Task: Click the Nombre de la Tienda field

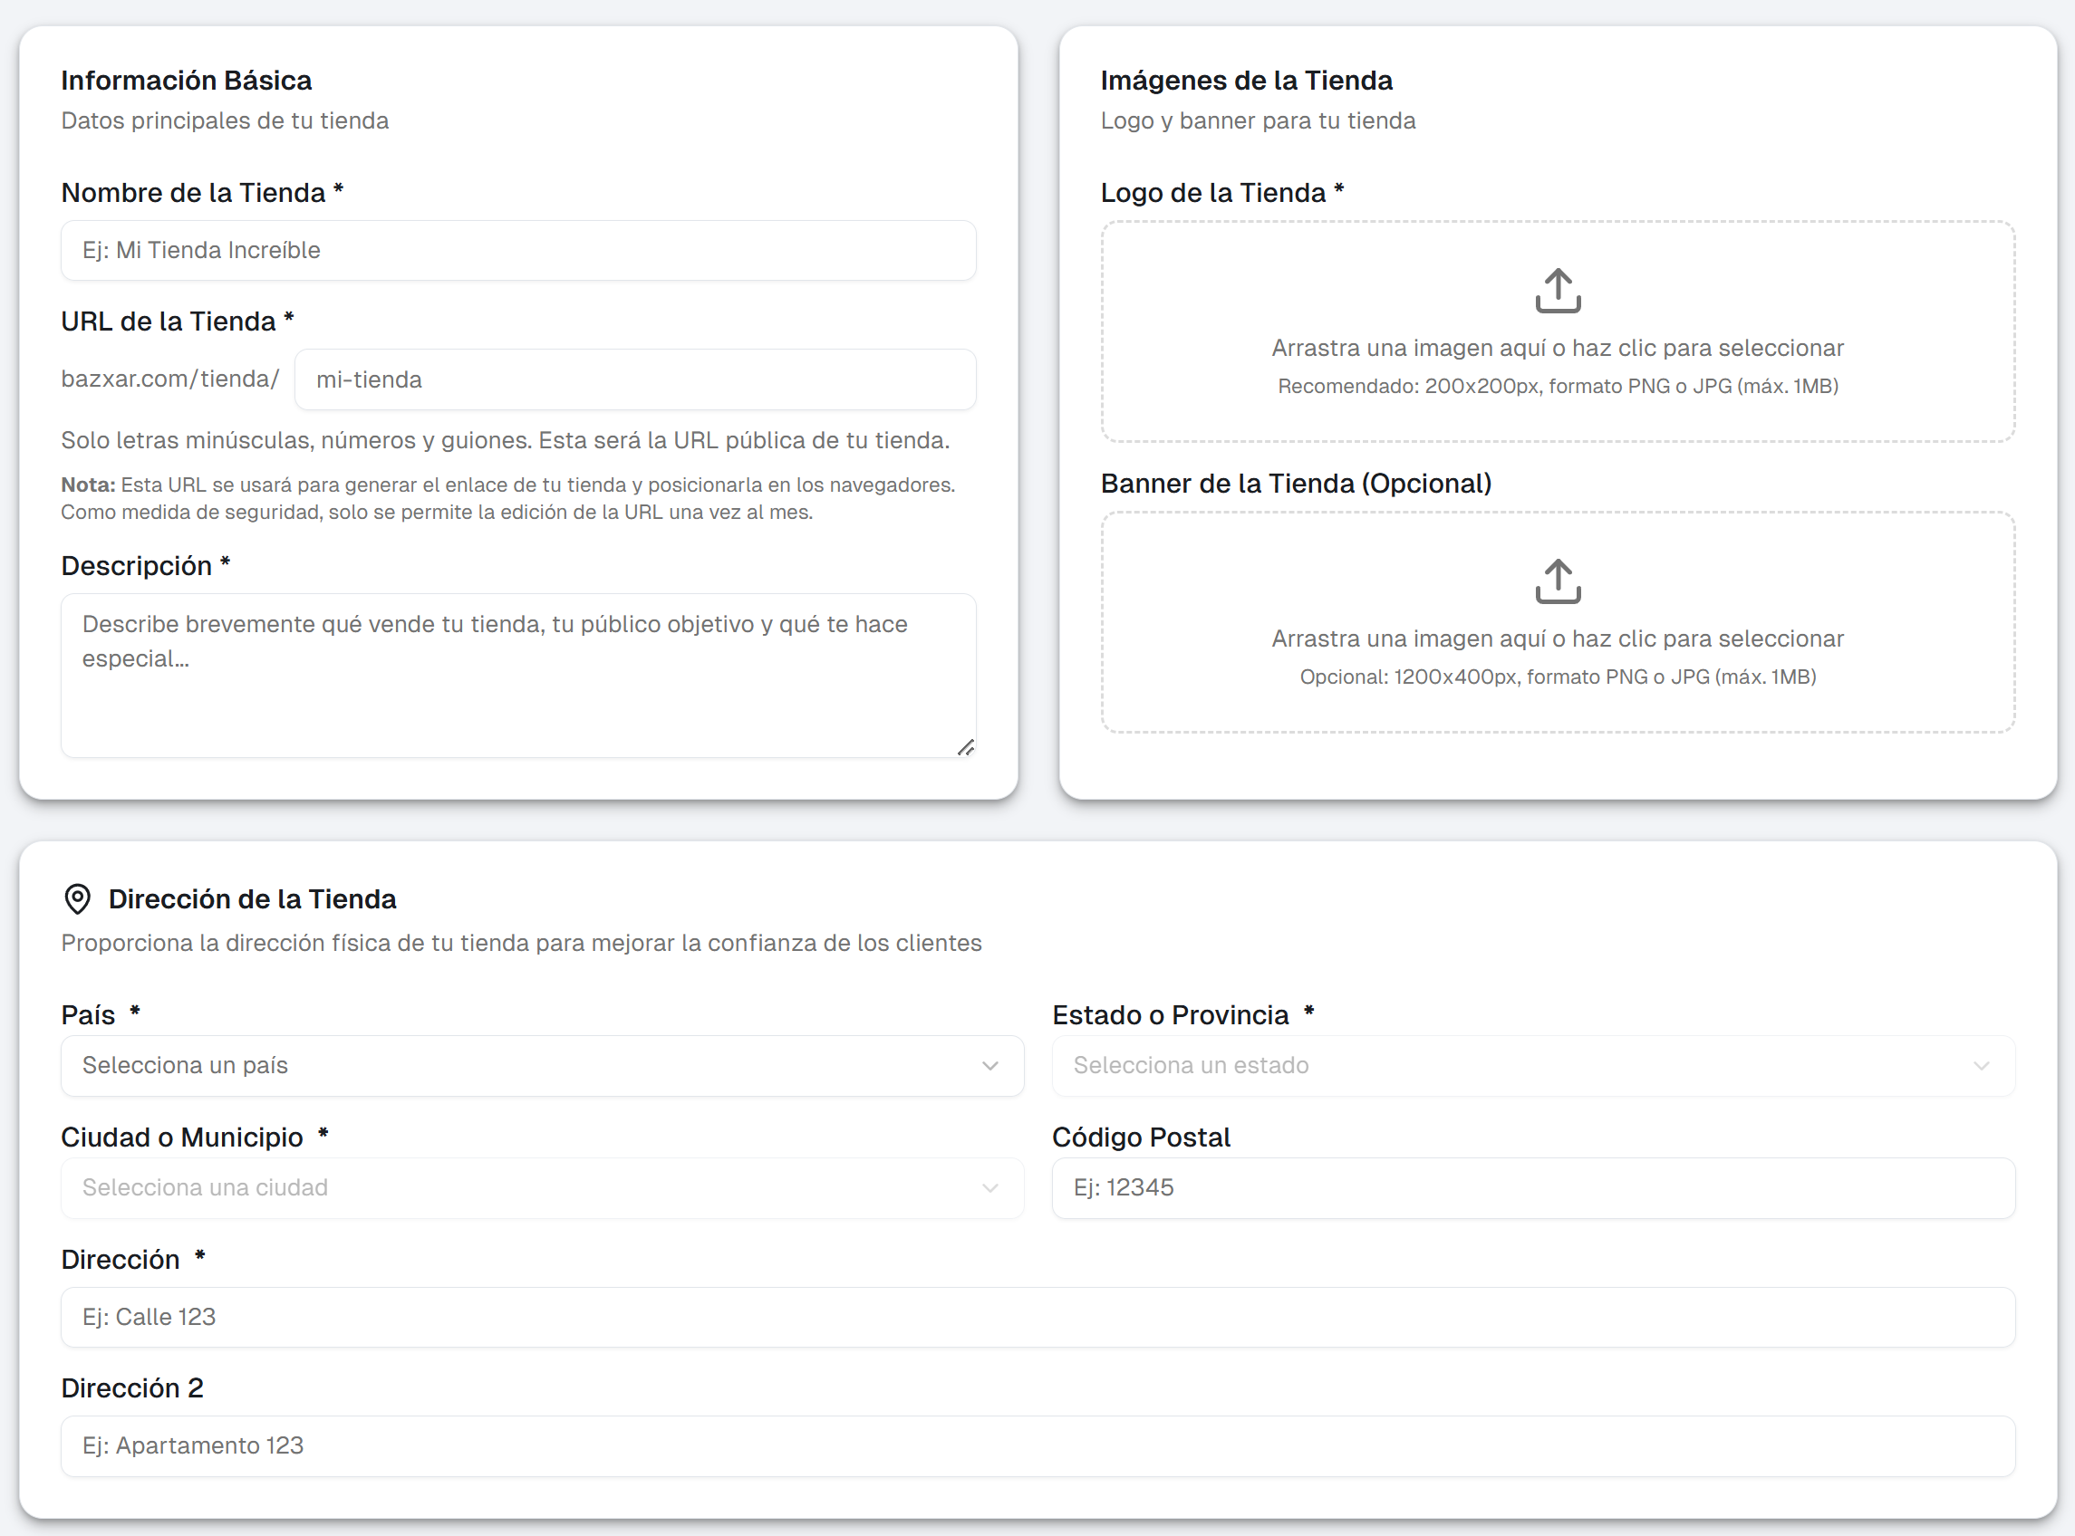Action: [x=518, y=250]
